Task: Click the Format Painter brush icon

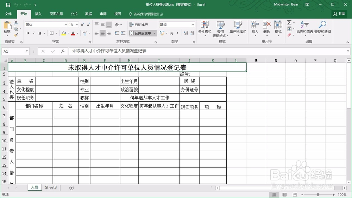Action: (x=16, y=35)
